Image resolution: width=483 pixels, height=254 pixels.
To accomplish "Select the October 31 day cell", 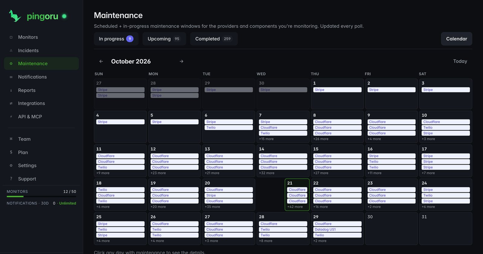I will tap(446, 228).
